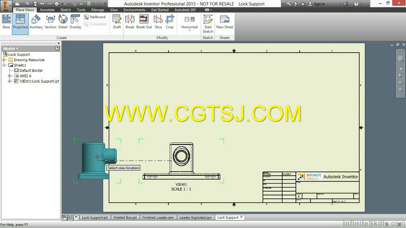
Task: Open the Place Views tab
Action: (25, 10)
